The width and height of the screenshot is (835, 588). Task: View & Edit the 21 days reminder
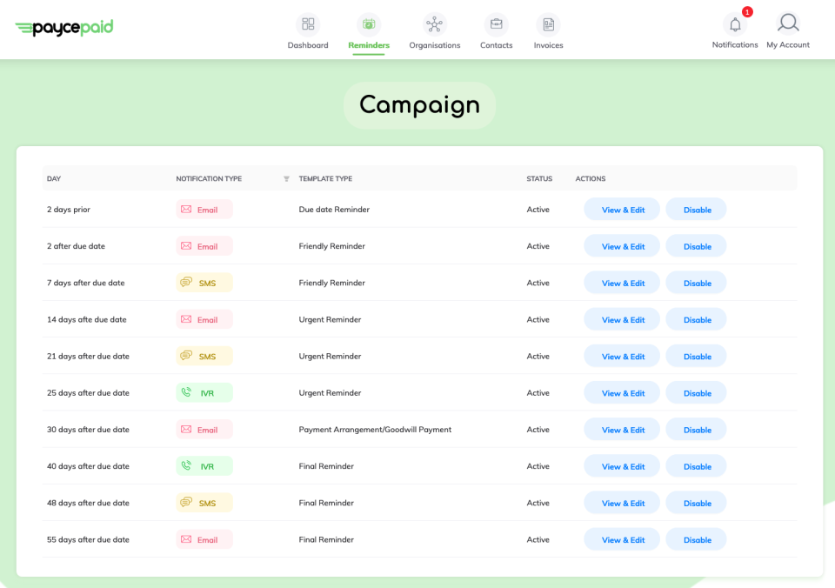[622, 357]
